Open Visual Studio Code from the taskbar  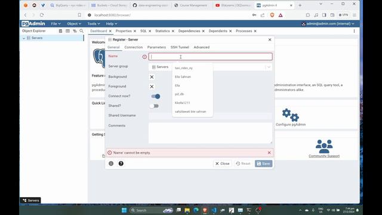click(x=214, y=210)
